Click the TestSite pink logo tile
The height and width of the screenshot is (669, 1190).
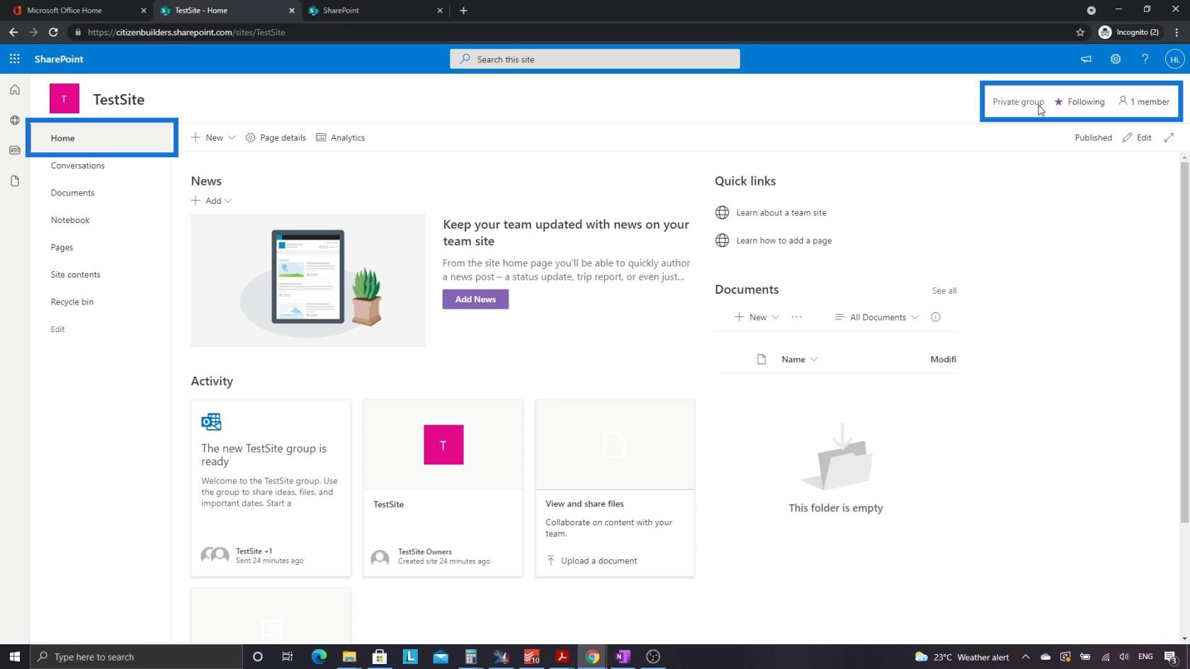point(64,99)
